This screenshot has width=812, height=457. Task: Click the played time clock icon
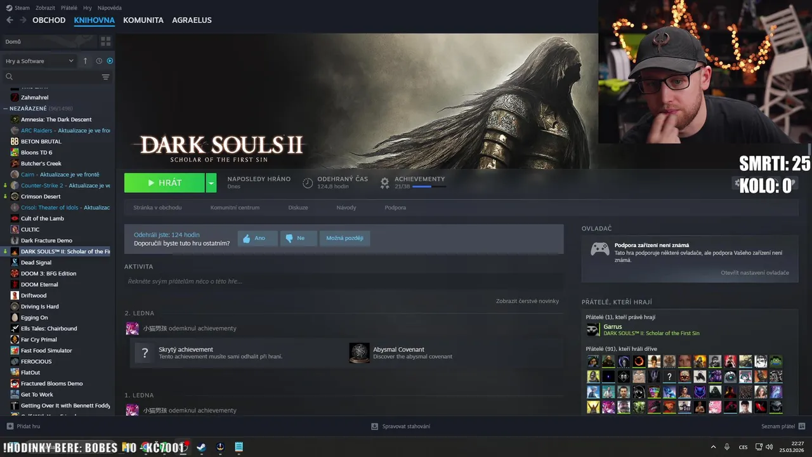point(308,183)
